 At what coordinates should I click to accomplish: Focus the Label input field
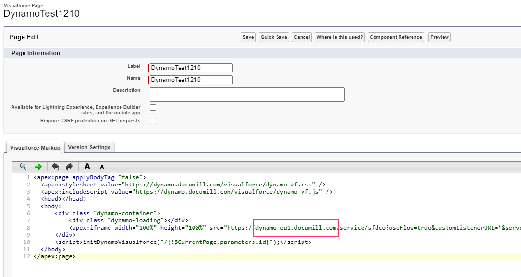click(x=191, y=68)
